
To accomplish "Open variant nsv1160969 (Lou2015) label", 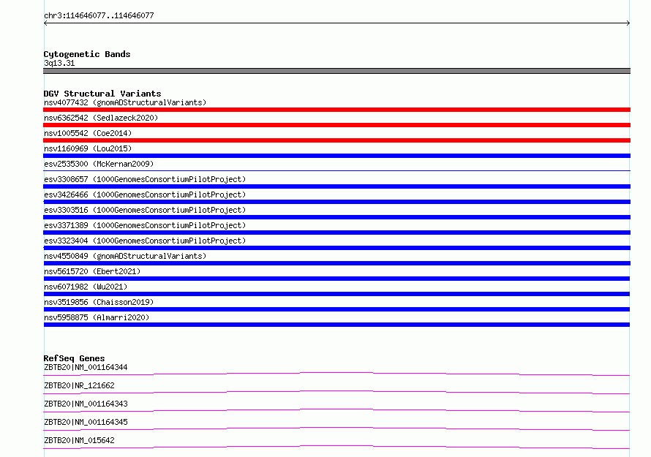I will click(88, 148).
